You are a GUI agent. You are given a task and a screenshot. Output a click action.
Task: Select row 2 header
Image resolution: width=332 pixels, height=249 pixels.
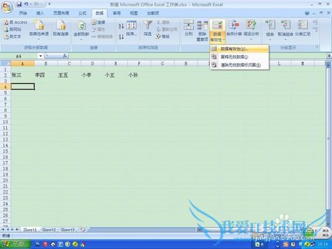tap(5, 75)
